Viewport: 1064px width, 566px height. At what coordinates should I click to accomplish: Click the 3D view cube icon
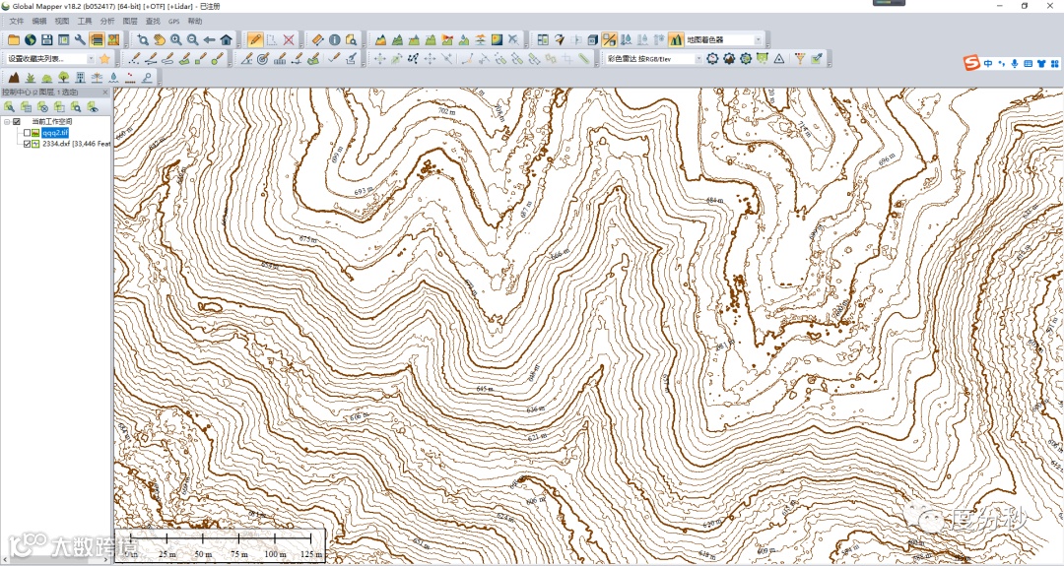[x=592, y=40]
